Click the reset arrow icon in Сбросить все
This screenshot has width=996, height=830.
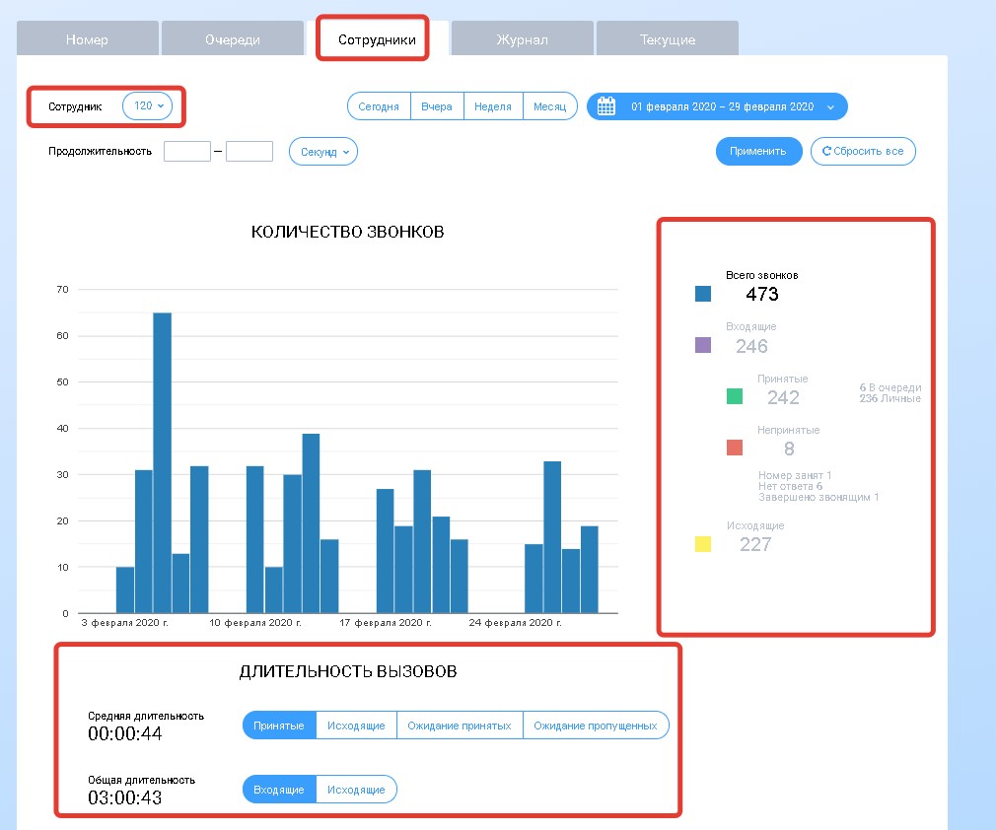pyautogui.click(x=826, y=152)
